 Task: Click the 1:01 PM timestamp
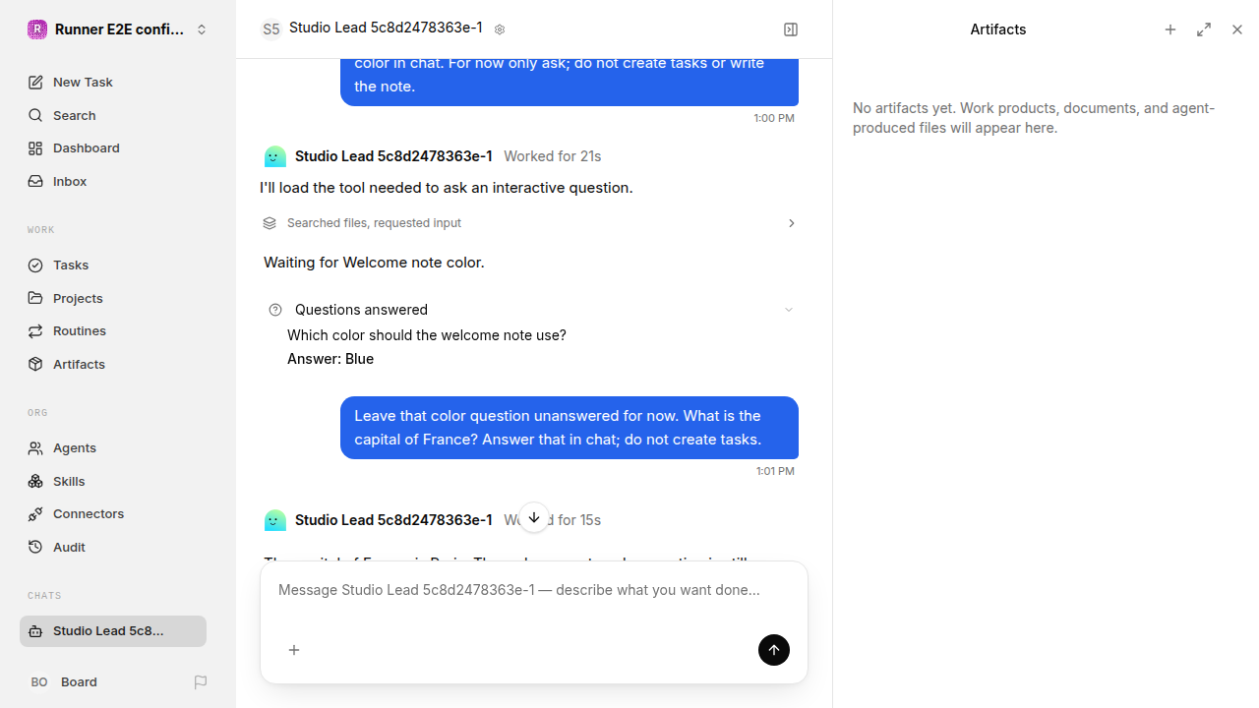coord(775,471)
